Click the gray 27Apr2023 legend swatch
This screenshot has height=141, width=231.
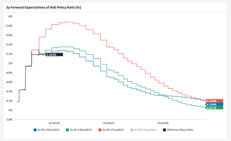(132, 130)
